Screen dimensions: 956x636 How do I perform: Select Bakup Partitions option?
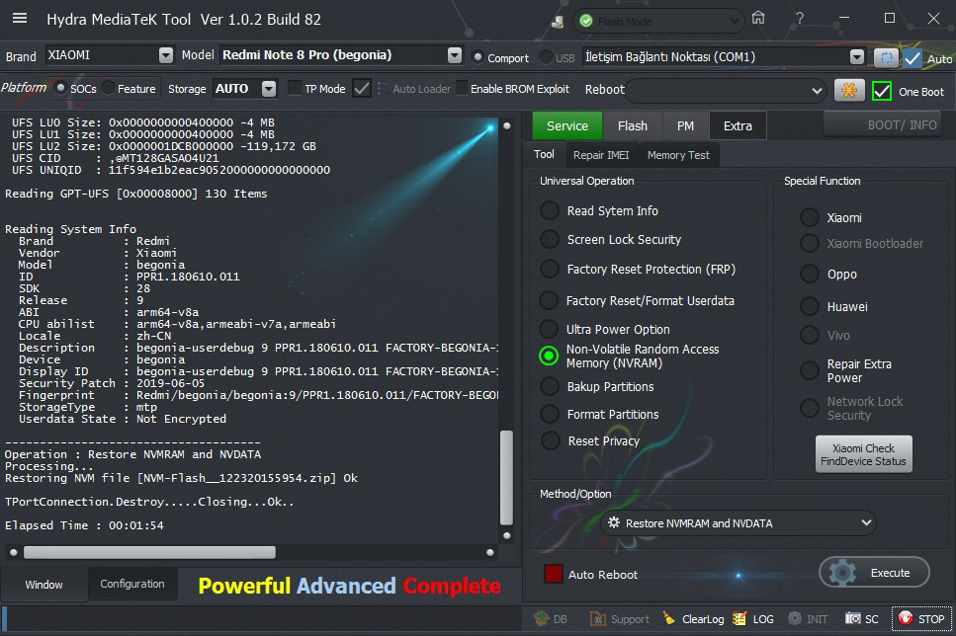pyautogui.click(x=550, y=386)
